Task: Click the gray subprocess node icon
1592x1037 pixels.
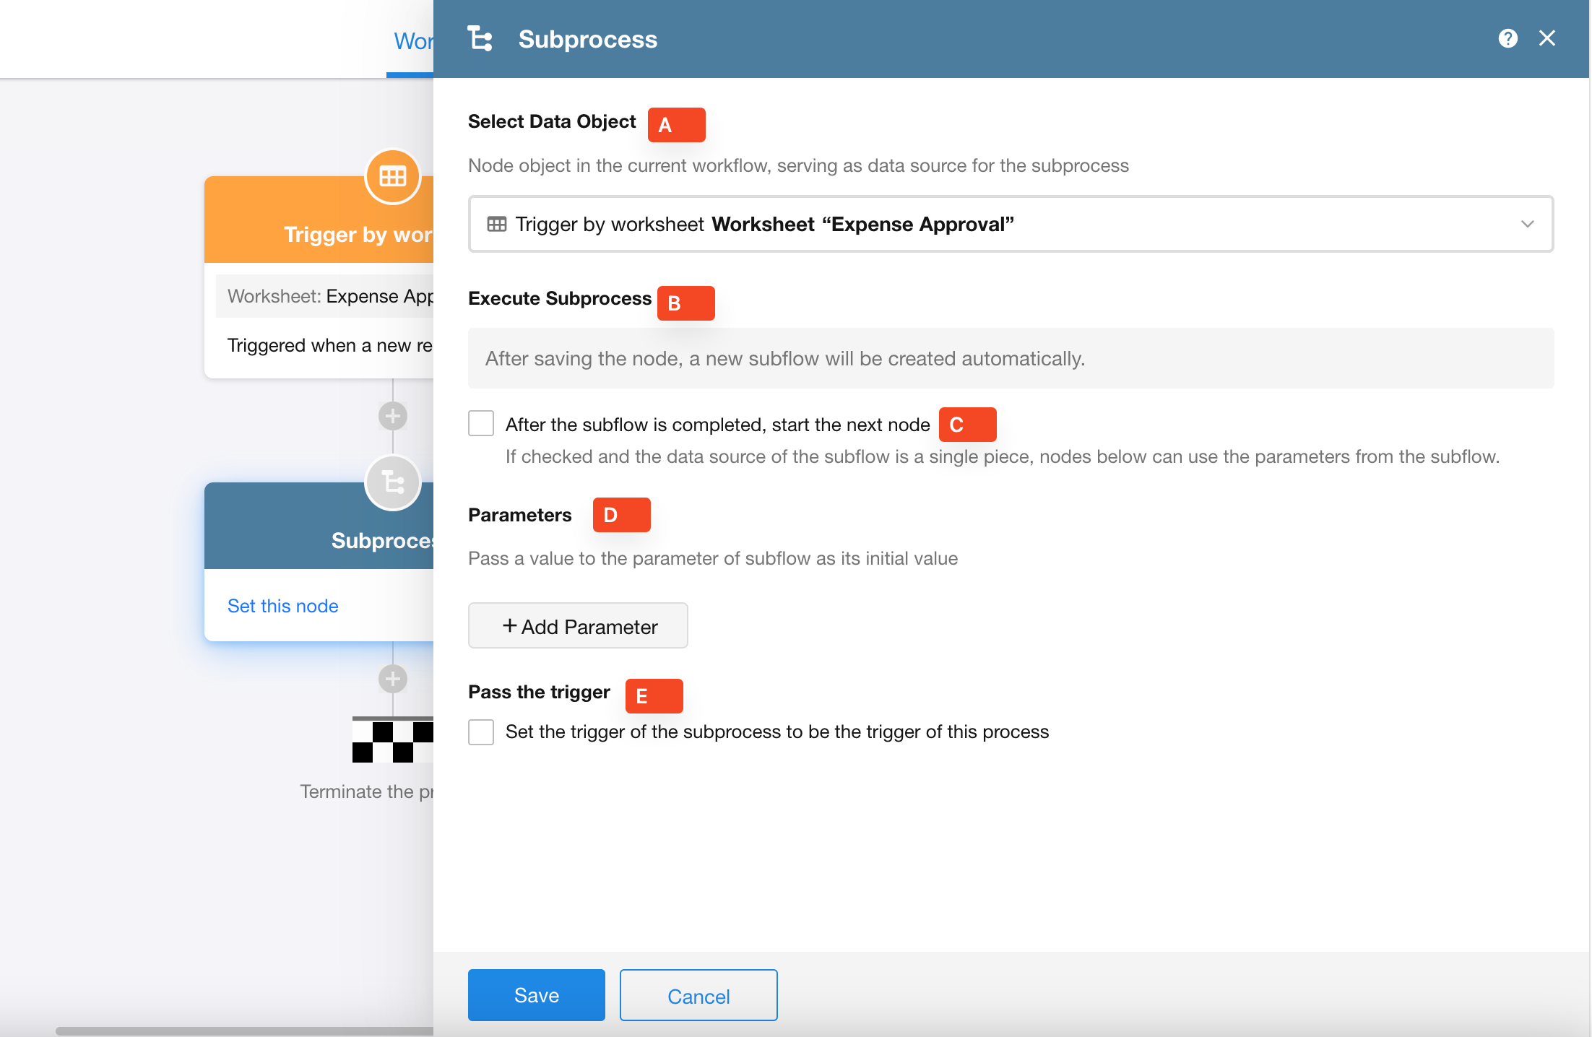Action: (x=392, y=482)
